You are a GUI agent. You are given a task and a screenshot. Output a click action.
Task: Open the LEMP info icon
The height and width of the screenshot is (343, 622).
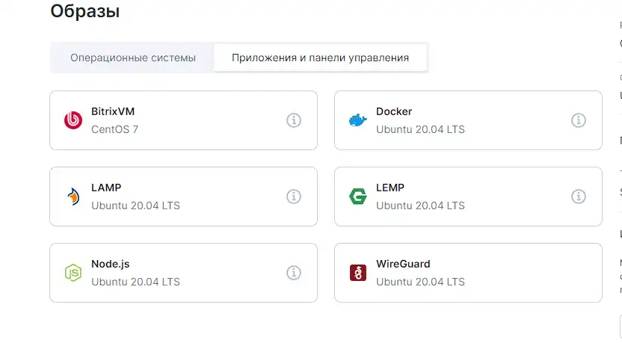tap(579, 197)
